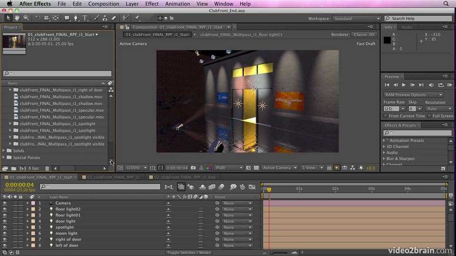Open the composition mini-flowchart in timeline

tap(169, 187)
